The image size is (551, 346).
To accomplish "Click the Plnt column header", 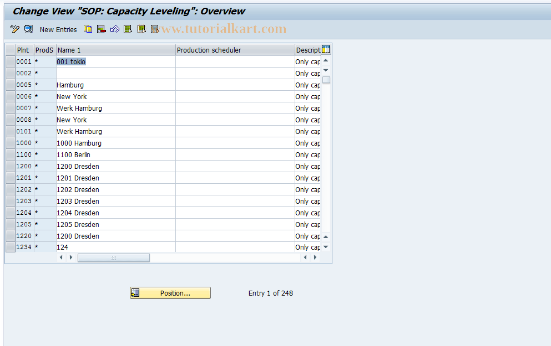I will 24,50.
